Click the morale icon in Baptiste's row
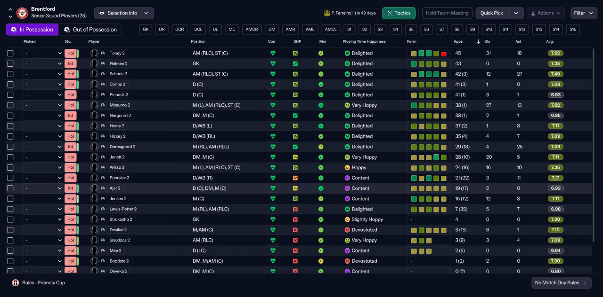 321,261
